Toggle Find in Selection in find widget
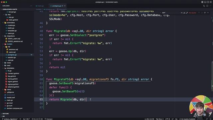 (x=205, y=13)
